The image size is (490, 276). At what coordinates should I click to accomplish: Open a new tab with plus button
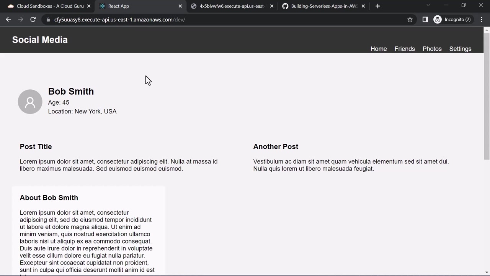pos(378,6)
